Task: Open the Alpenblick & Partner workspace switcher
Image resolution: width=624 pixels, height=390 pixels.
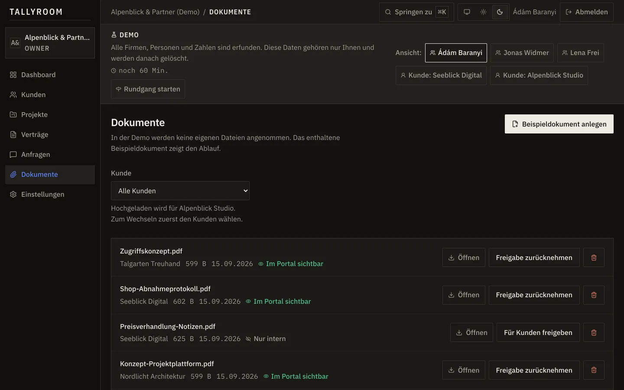Action: [50, 43]
